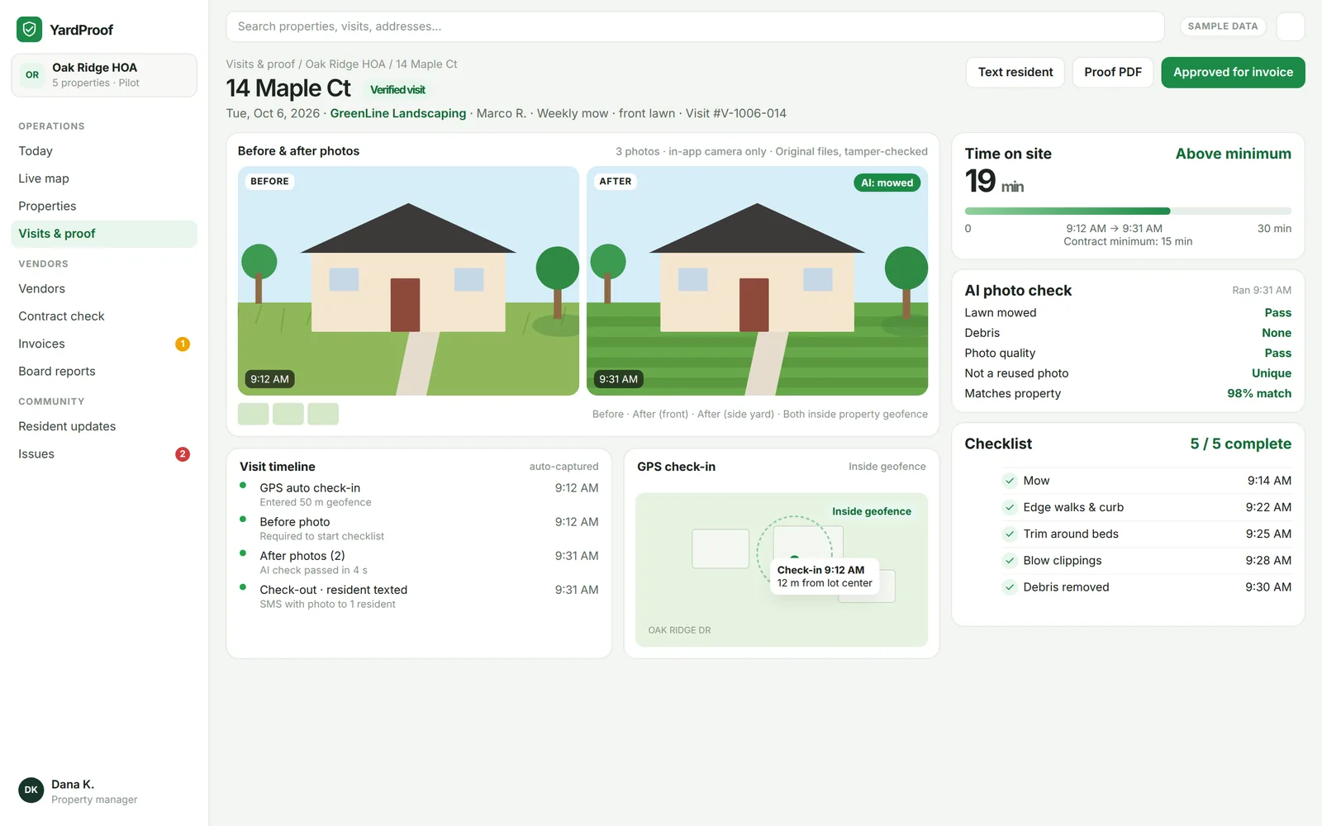This screenshot has width=1322, height=826.
Task: Click the Oak Ridge HOA breadcrumb link
Action: click(x=345, y=64)
